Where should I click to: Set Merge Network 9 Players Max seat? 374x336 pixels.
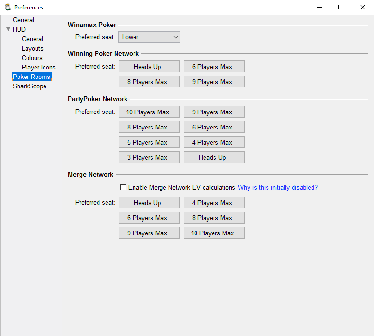pos(149,233)
